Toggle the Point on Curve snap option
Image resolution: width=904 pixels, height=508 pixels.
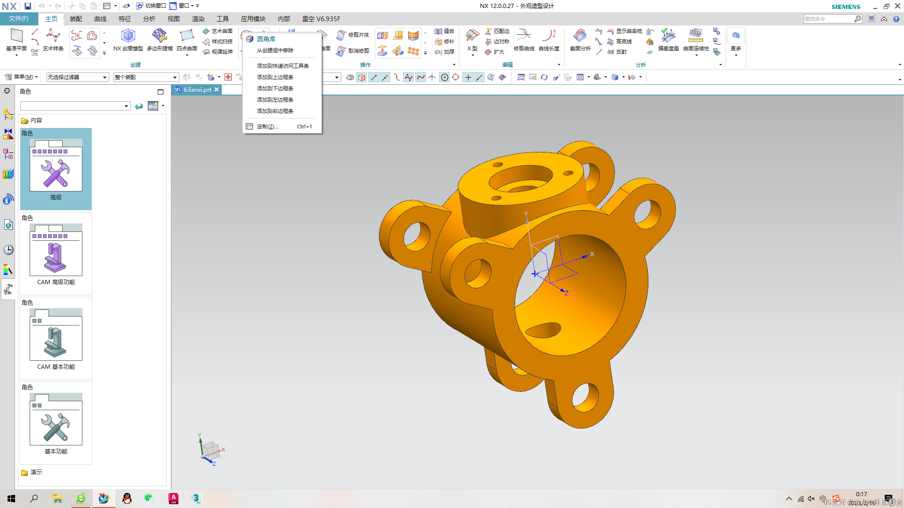[x=479, y=77]
